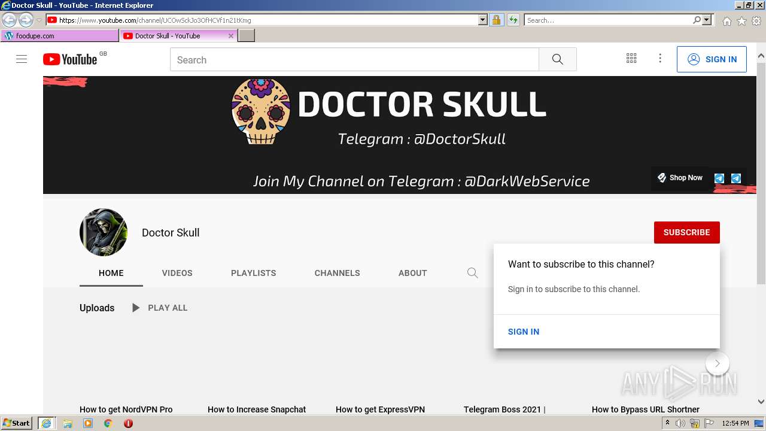Click the top-right SIGN IN button
Viewport: 766px width, 431px height.
[x=712, y=59]
